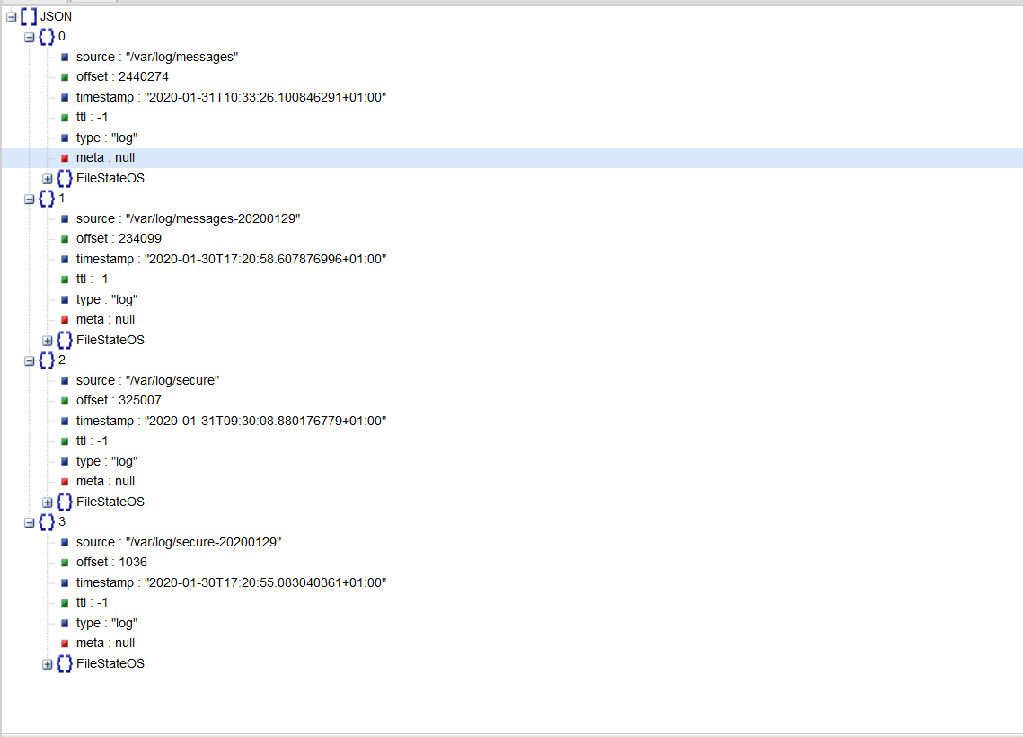Select timestamp 2020-01-30T17:20:55 row
Screen dimensions: 1023x737
click(x=231, y=582)
